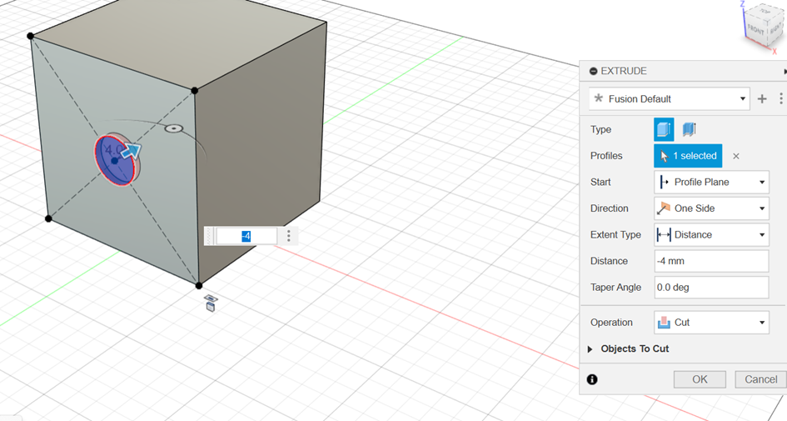Screen dimensions: 787x421
Task: Collapse the EXTRUDE dialog header
Action: pyautogui.click(x=593, y=72)
